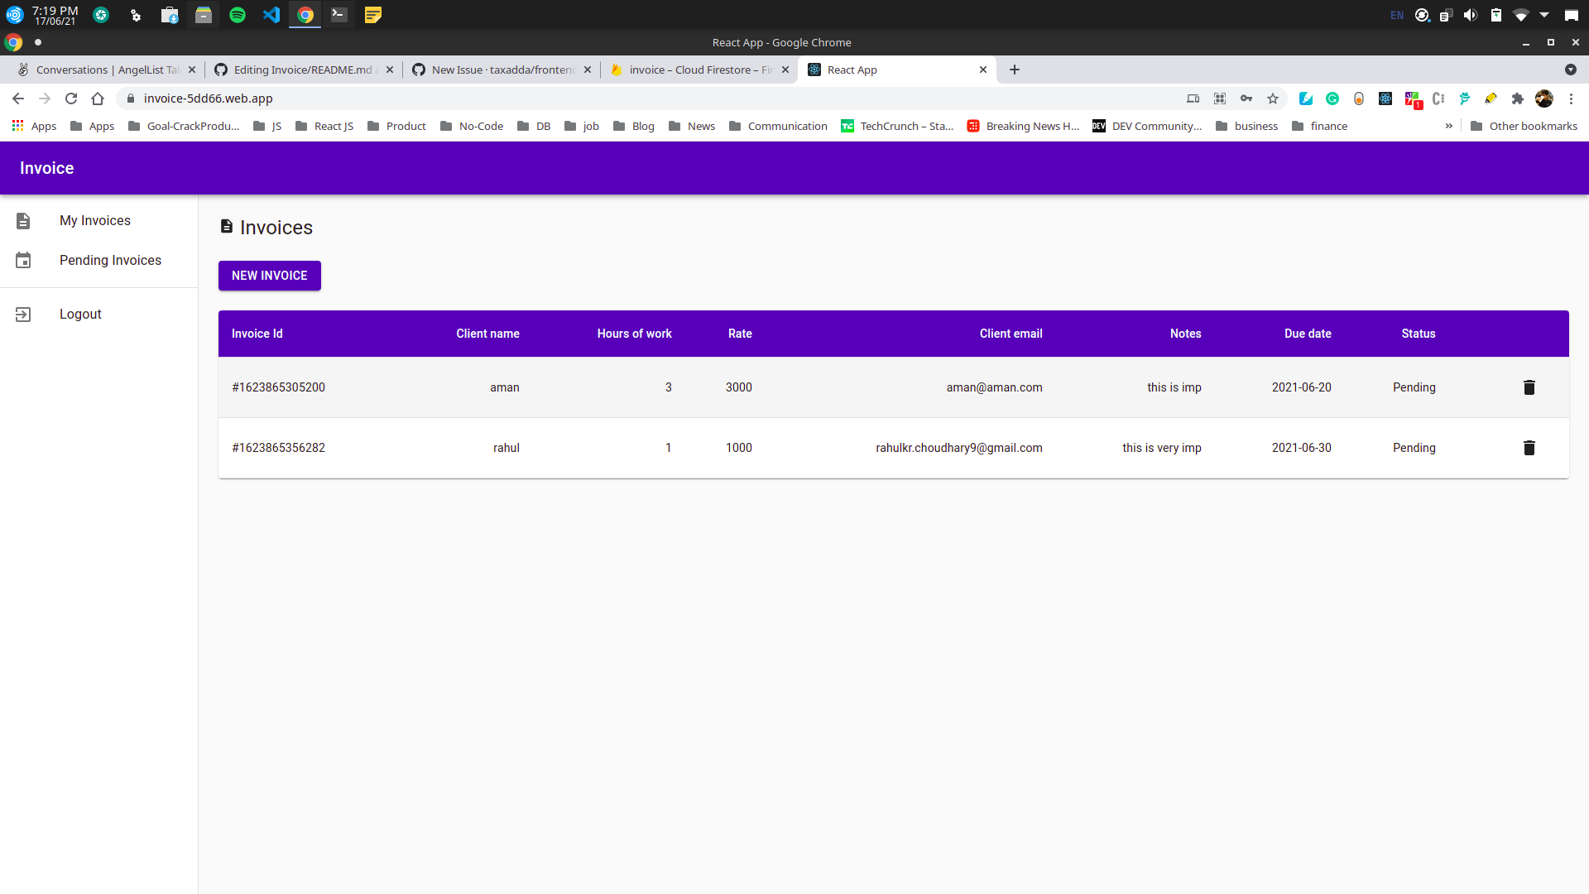Delete the aman invoice with trash icon
Viewport: 1589px width, 894px height.
(1529, 387)
